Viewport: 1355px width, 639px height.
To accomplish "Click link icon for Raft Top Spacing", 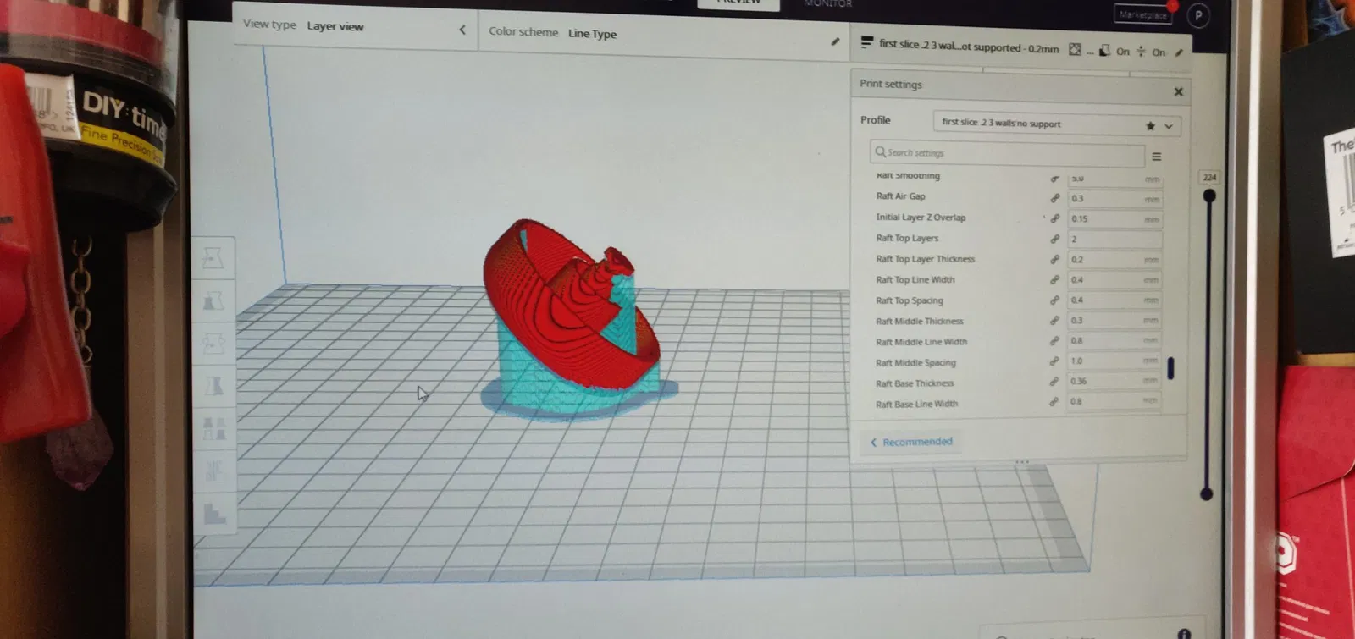I will (1055, 300).
